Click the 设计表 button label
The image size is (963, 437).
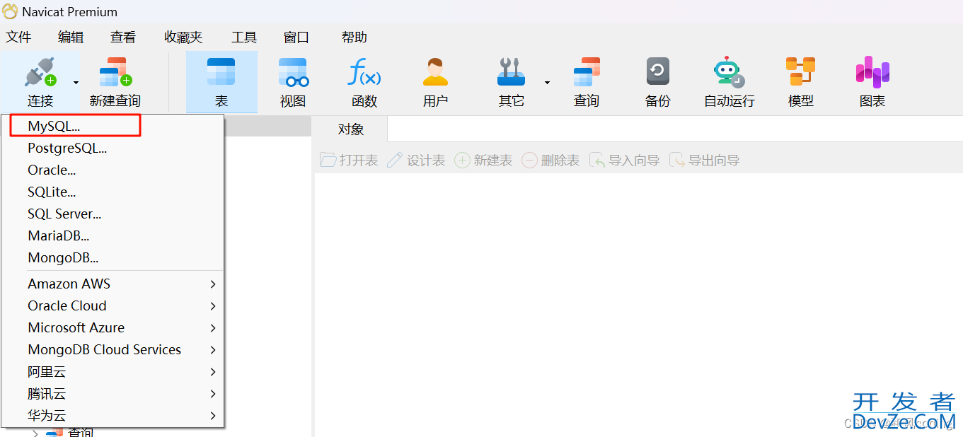pos(426,161)
